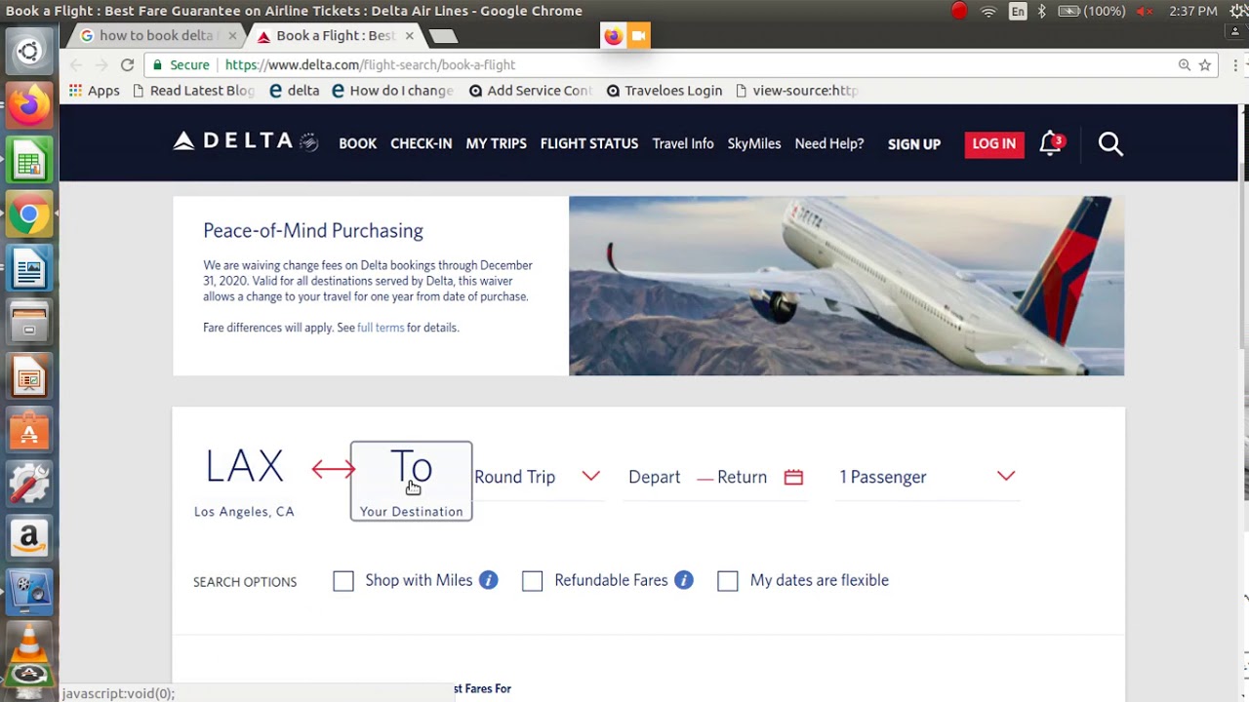Open the battery indicator menu
Viewport: 1249px width, 702px height.
coord(1091,11)
